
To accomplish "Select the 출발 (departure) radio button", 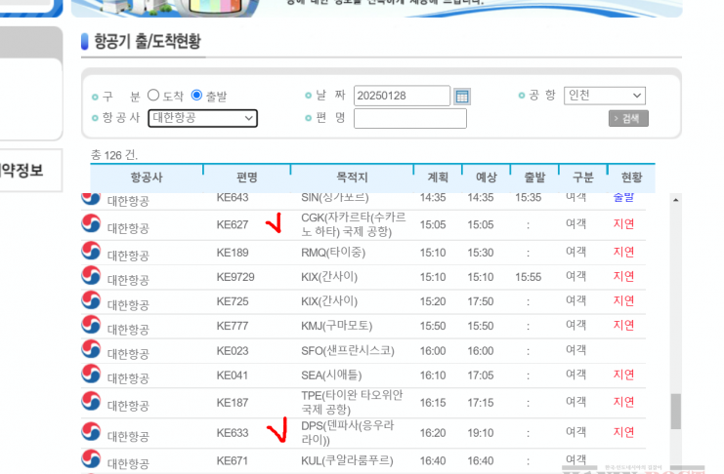I will (x=196, y=96).
